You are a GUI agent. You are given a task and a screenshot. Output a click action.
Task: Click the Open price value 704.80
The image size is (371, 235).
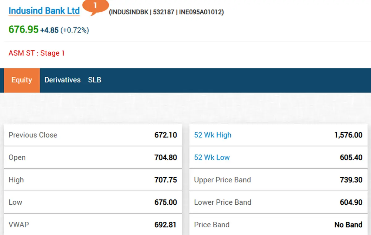(166, 157)
